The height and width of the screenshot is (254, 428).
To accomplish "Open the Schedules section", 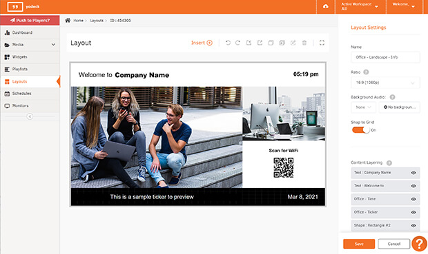I will 30,94.
